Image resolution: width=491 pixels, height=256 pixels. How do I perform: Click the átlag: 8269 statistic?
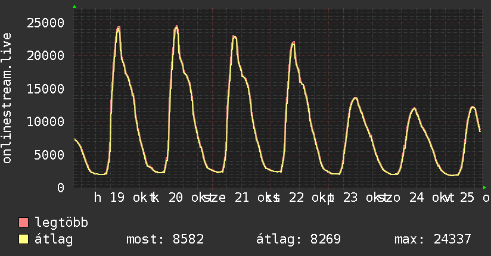(299, 239)
